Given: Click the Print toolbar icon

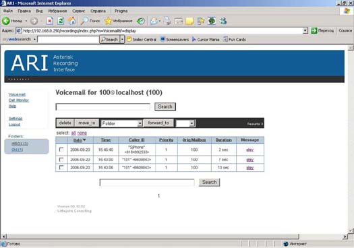Looking at the screenshot, I should click(x=167, y=21).
